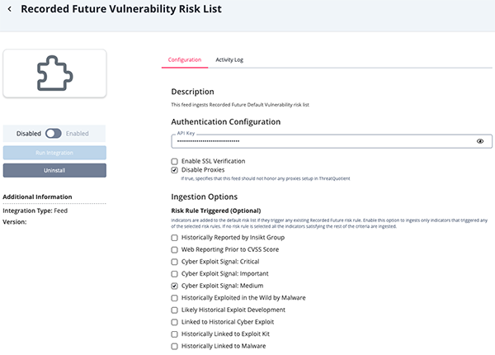Click the API Key input field
Screen dimensions: 495x355
[322, 142]
